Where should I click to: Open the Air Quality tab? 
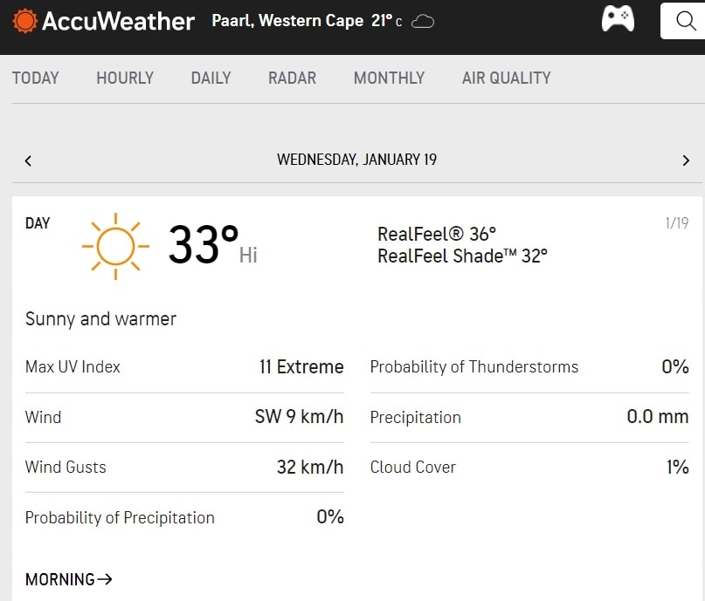[506, 78]
